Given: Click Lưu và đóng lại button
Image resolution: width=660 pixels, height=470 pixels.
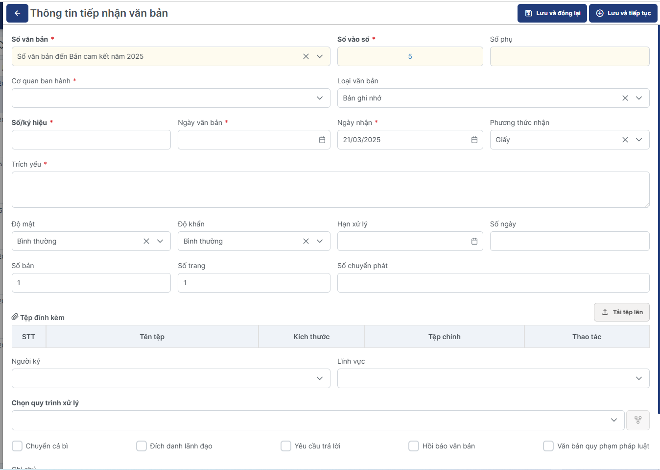Looking at the screenshot, I should click(x=552, y=13).
